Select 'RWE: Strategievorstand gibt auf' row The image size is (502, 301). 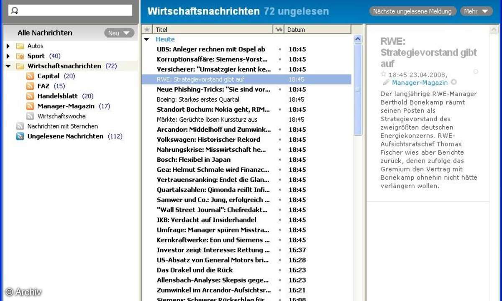pyautogui.click(x=246, y=79)
